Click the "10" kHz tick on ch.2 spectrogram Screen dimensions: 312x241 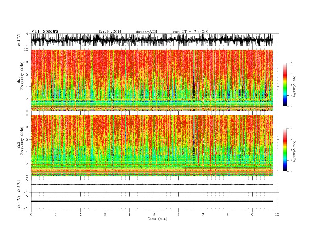point(26,115)
